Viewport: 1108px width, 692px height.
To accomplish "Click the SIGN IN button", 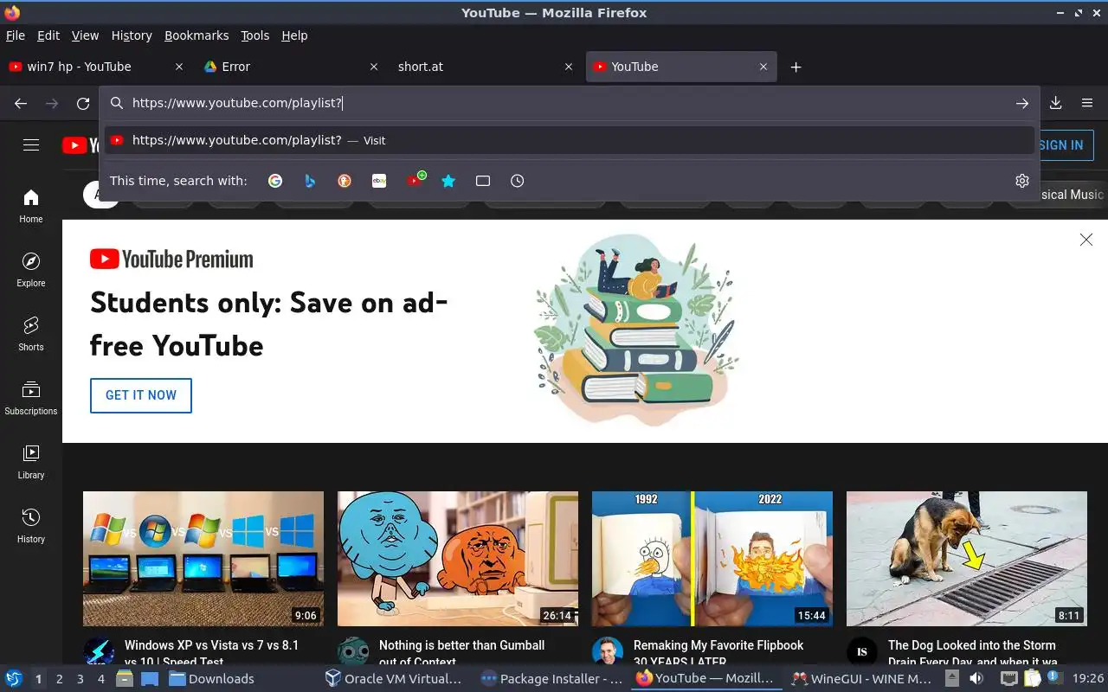I will tap(1060, 145).
